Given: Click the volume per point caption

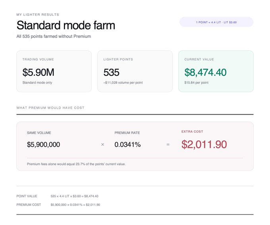Looking at the screenshot, I should pos(123,83).
